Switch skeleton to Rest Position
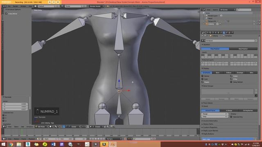This screenshot has width=262, height=147. pos(243,49)
